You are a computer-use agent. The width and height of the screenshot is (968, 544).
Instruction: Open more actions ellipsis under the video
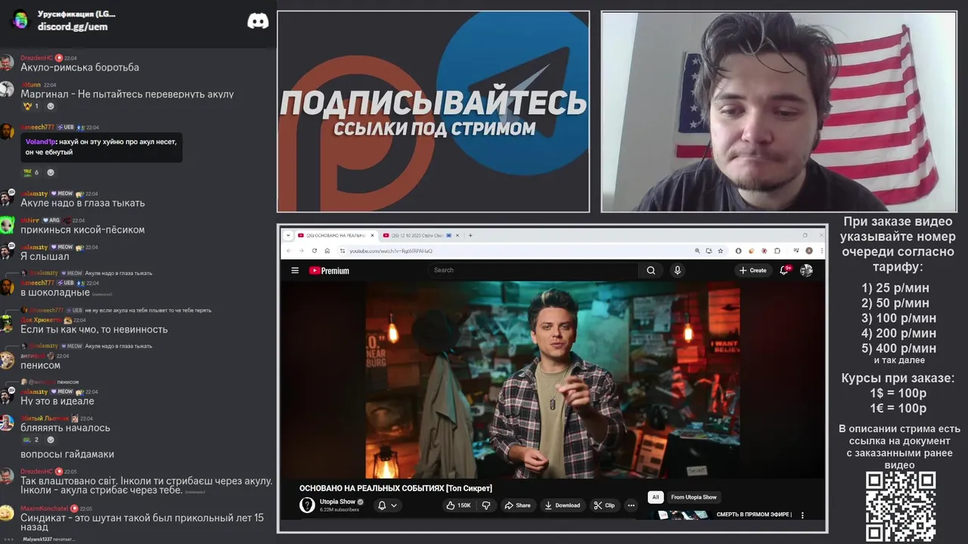pyautogui.click(x=631, y=505)
